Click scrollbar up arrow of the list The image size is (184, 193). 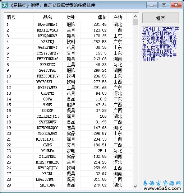click(135, 16)
